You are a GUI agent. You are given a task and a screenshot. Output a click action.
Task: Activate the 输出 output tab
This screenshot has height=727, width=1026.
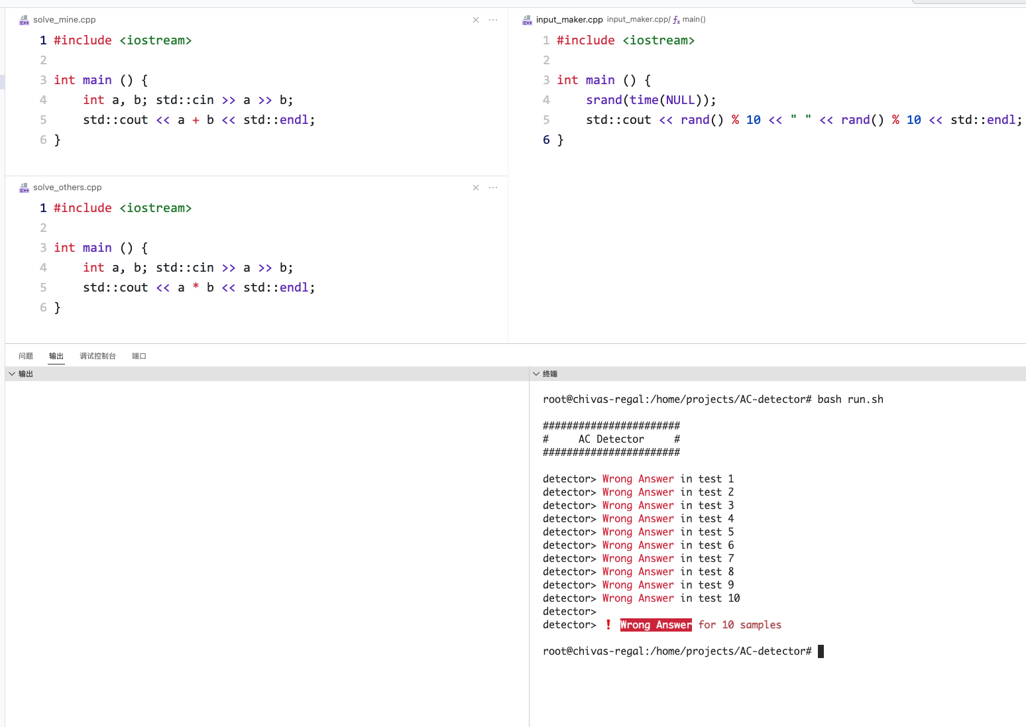click(56, 355)
